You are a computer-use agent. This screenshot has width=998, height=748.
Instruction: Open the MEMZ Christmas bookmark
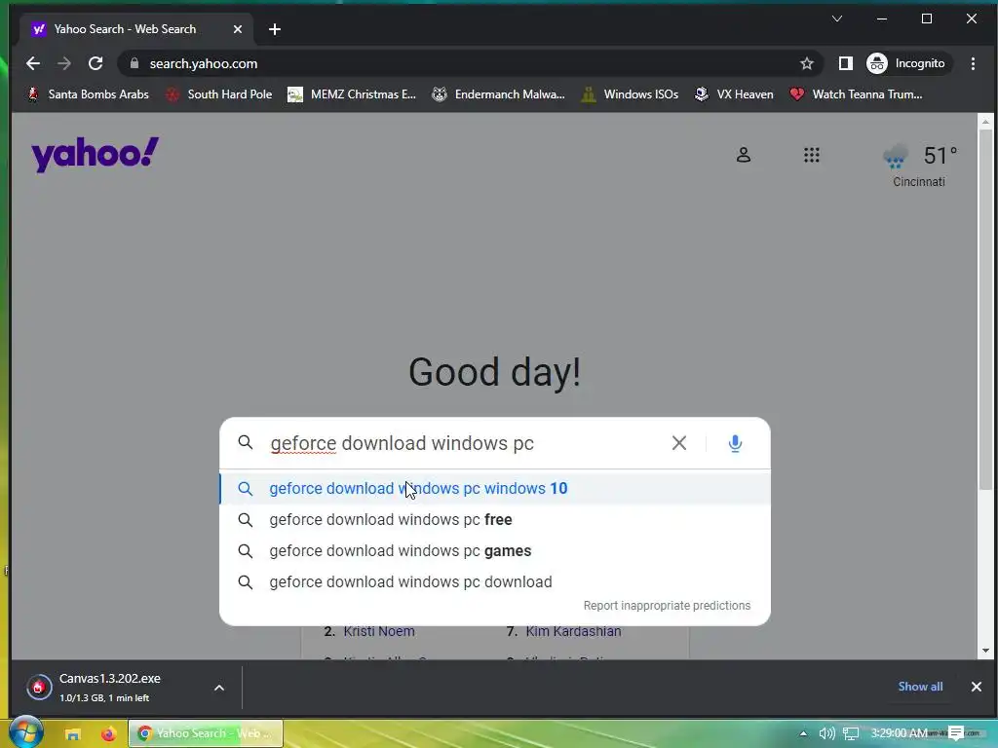(x=352, y=94)
